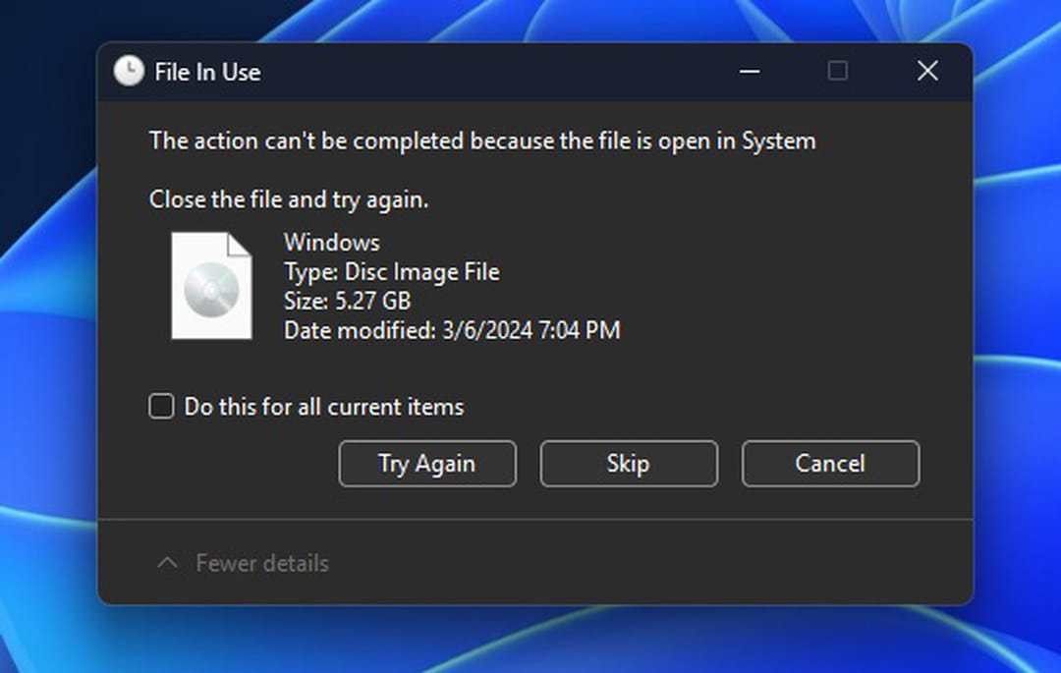
Task: Minimize the File In Use dialog
Action: click(x=750, y=71)
